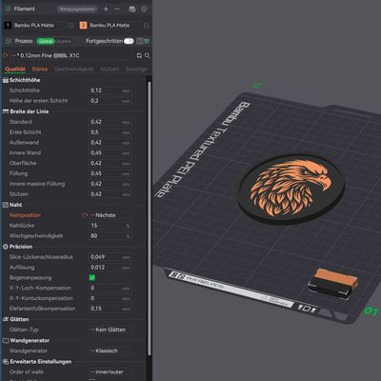Open filament settings gear icon
Image resolution: width=381 pixels, height=381 pixels.
tap(144, 10)
